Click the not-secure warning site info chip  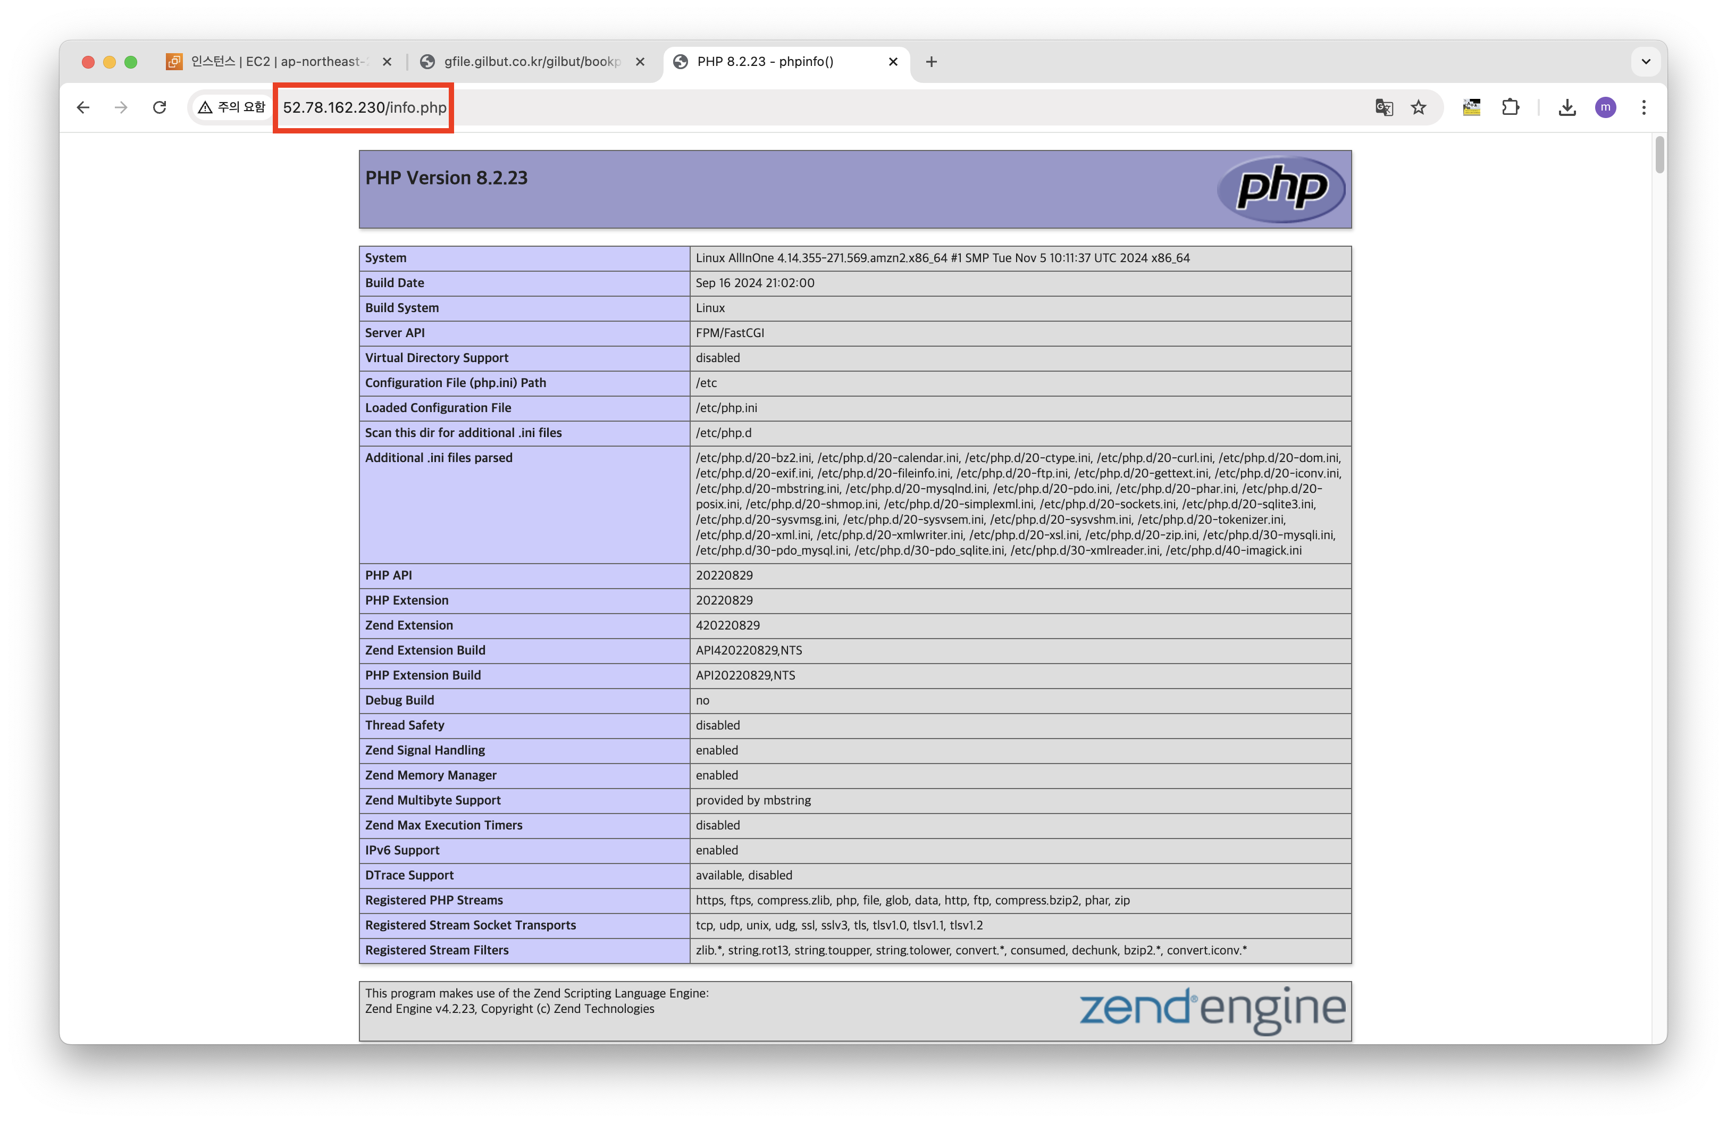232,107
